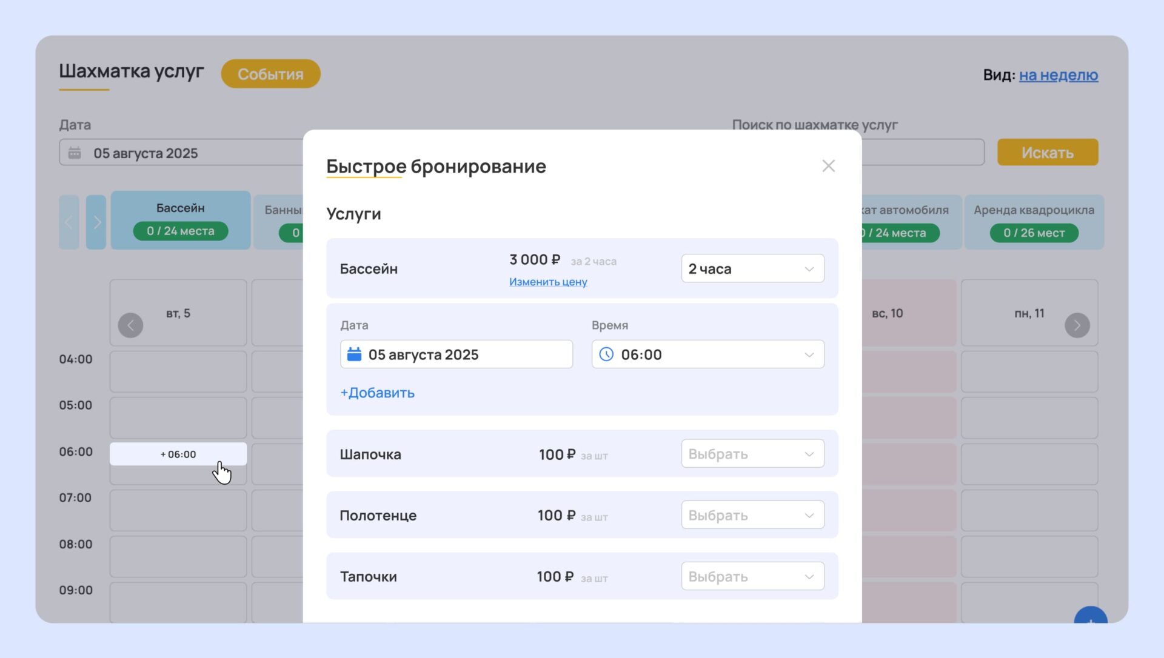Click the +Добавить link
The image size is (1164, 658).
click(377, 393)
